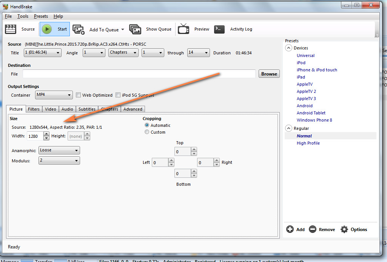Enable the iPod 5G Support checkbox
Screen dimensions: 387x262
[x=118, y=95]
